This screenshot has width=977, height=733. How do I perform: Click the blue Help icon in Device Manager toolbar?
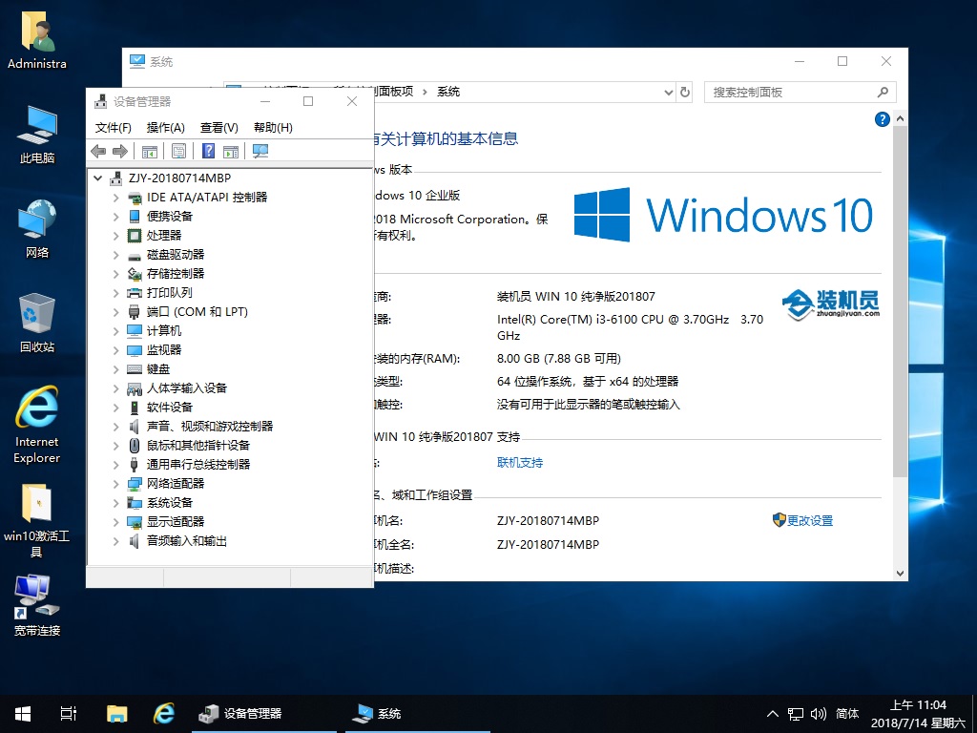[x=207, y=152]
